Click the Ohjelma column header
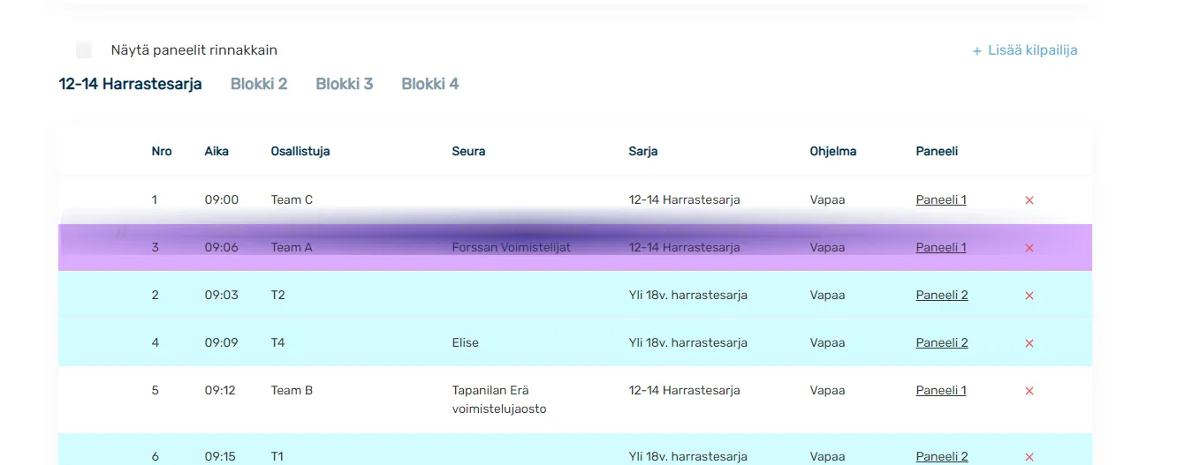The width and height of the screenshot is (1200, 465). point(833,151)
